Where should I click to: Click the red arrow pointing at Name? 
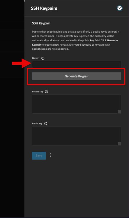(22, 63)
